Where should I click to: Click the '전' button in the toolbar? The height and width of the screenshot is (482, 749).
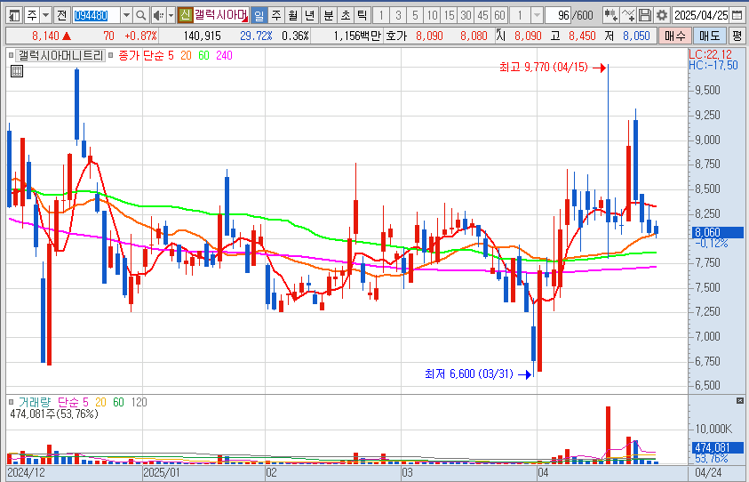(x=61, y=16)
